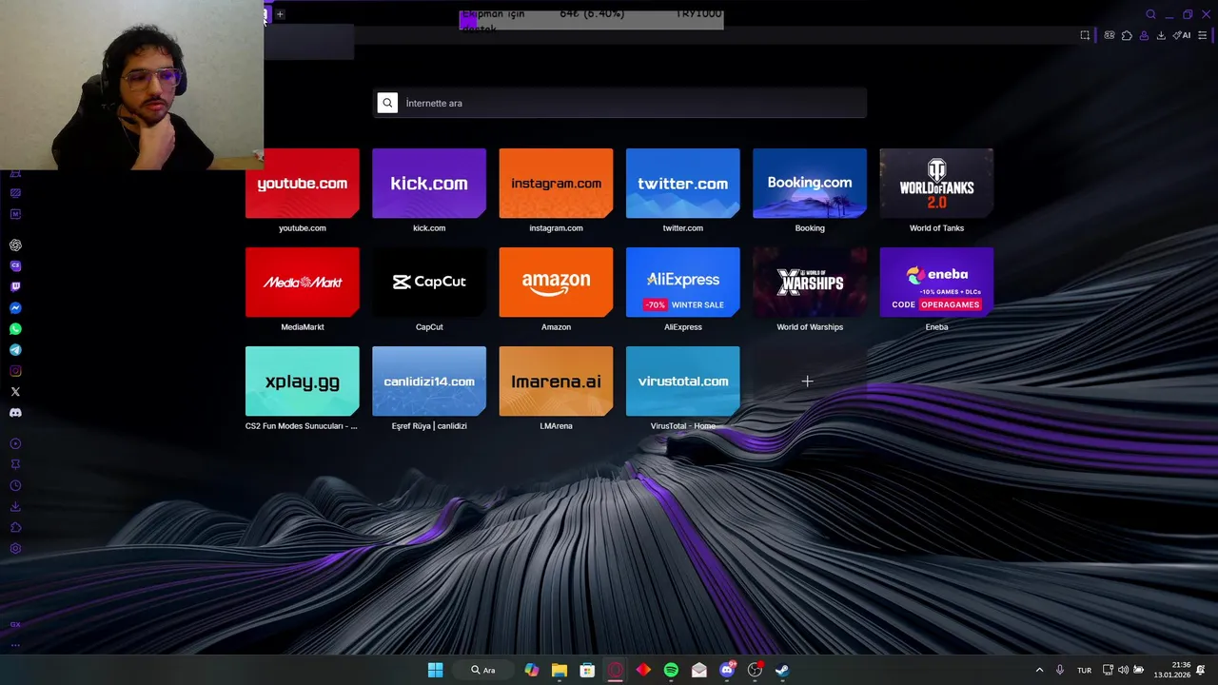Open the snapshot tool in the toolbar
The width and height of the screenshot is (1218, 685).
1085,35
